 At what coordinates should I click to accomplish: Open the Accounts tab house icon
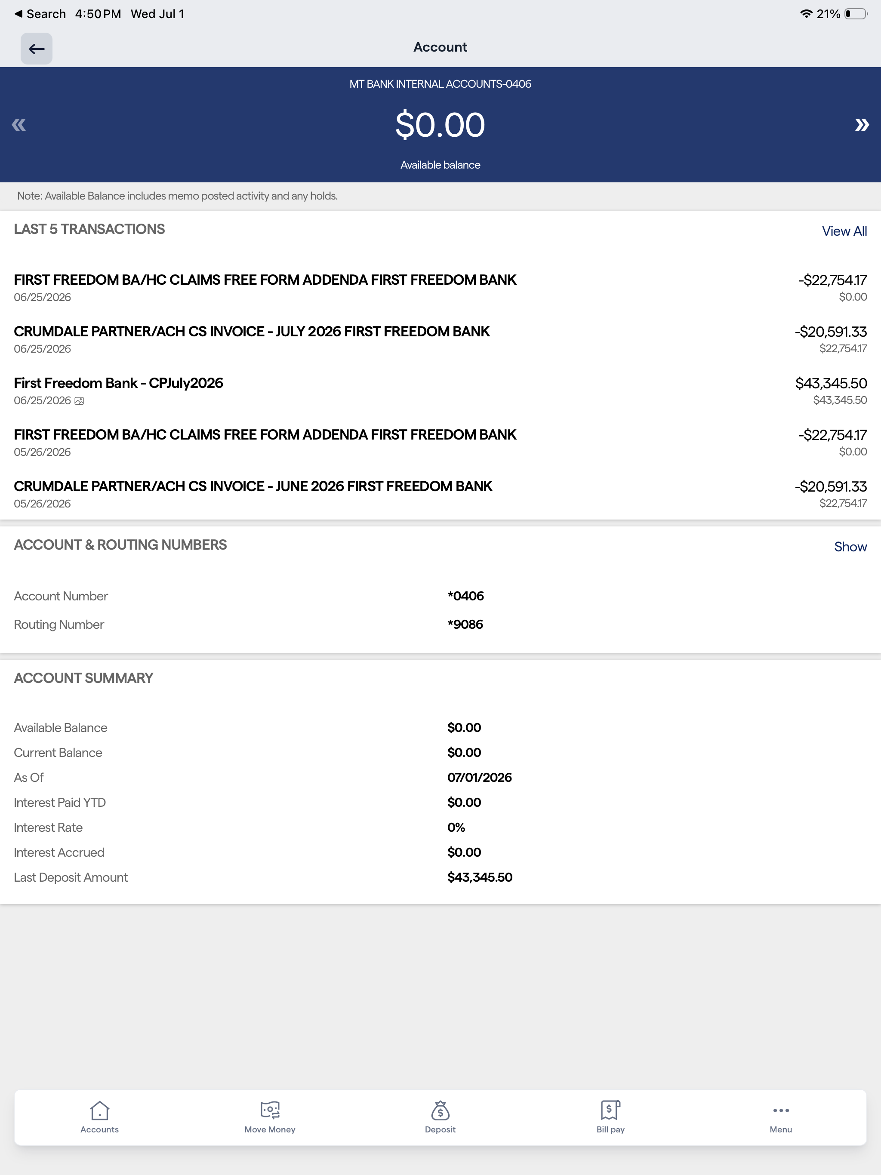coord(99,1110)
